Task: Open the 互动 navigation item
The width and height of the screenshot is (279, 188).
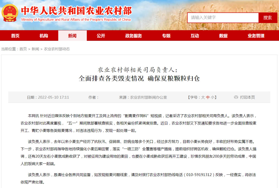Action: tap(195, 36)
